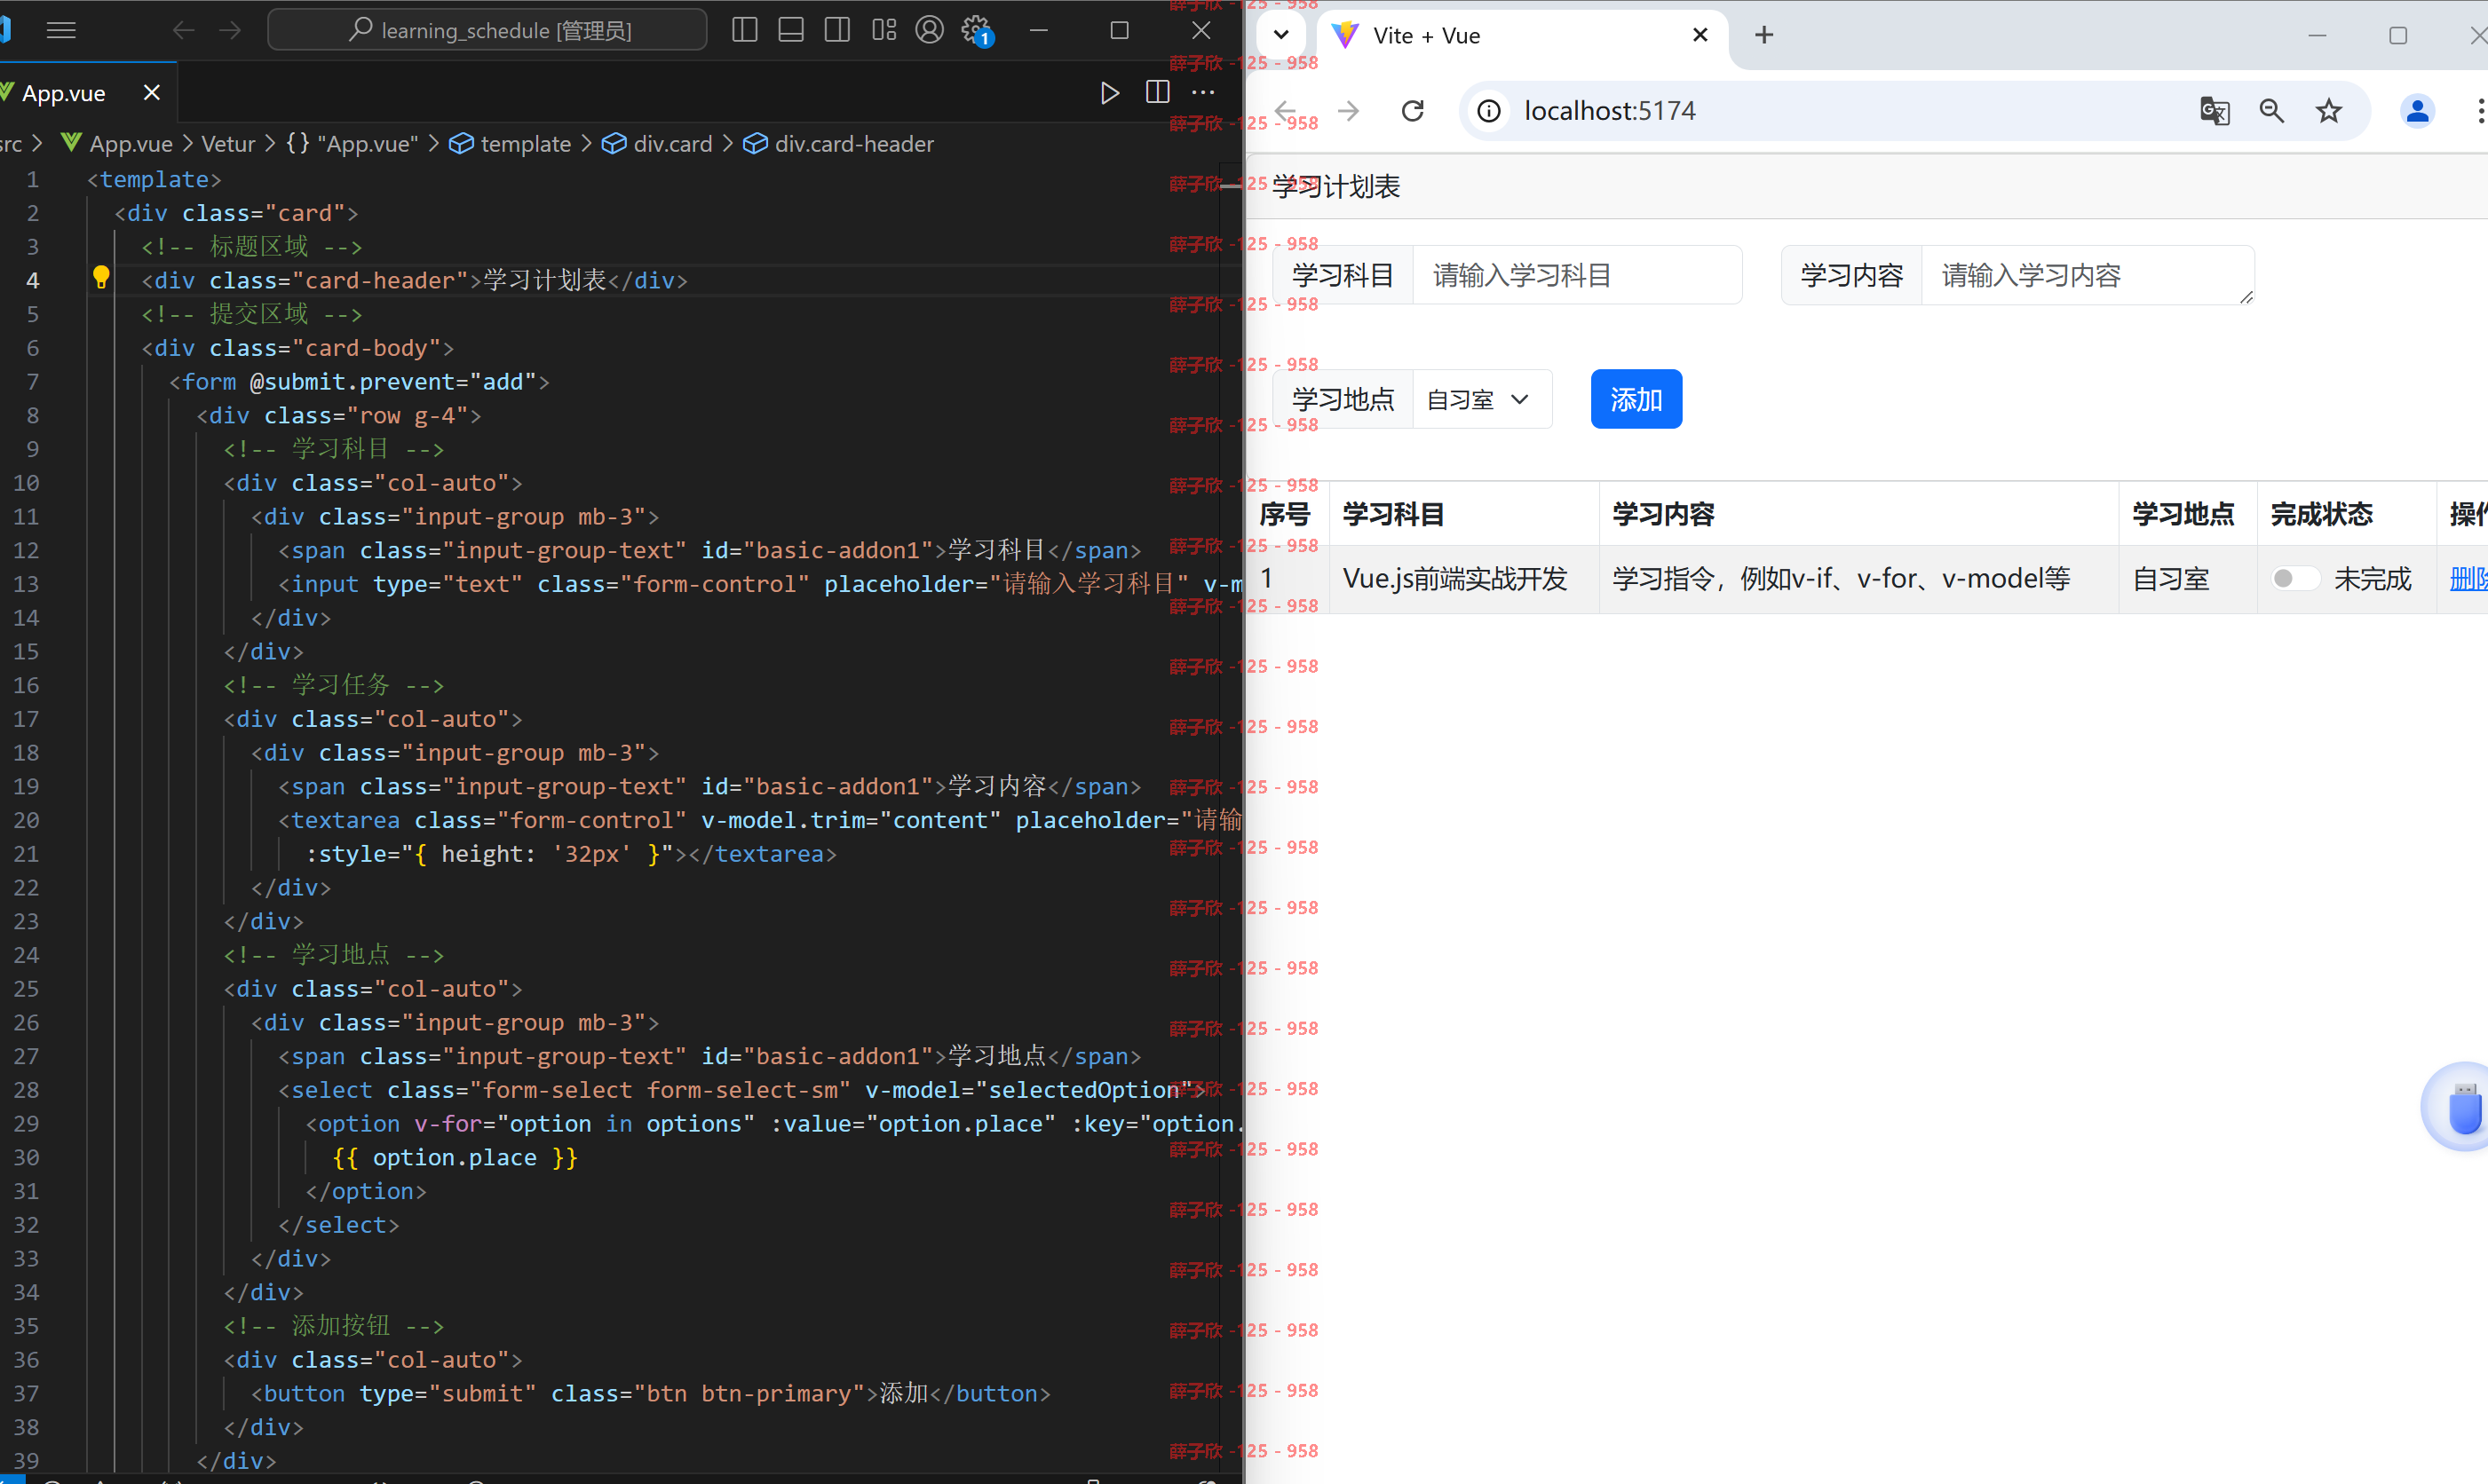The image size is (2488, 1484).
Task: Click the submit button tag on line 37
Action: 650,1393
